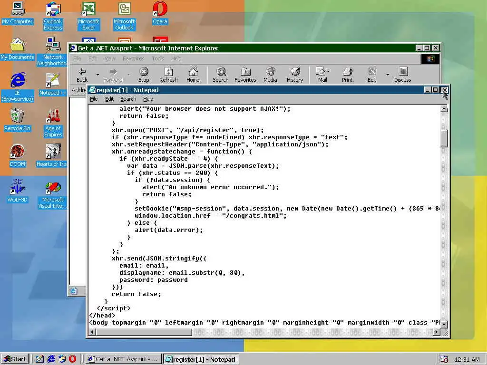
Task: Switch to Get a .NET Assport taskbar button
Action: click(123, 359)
